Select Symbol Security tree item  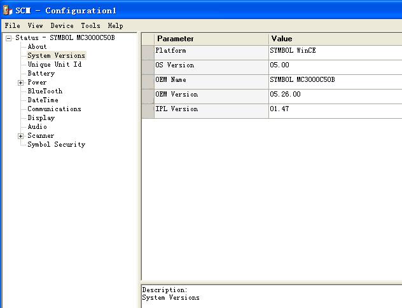click(x=56, y=145)
